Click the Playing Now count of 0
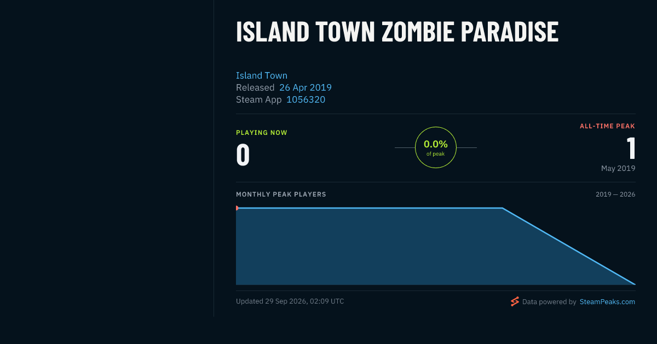The image size is (657, 344). tap(243, 155)
